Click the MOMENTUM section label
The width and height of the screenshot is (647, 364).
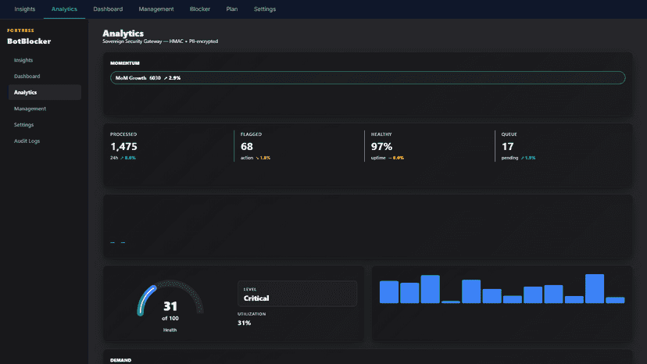(x=125, y=63)
